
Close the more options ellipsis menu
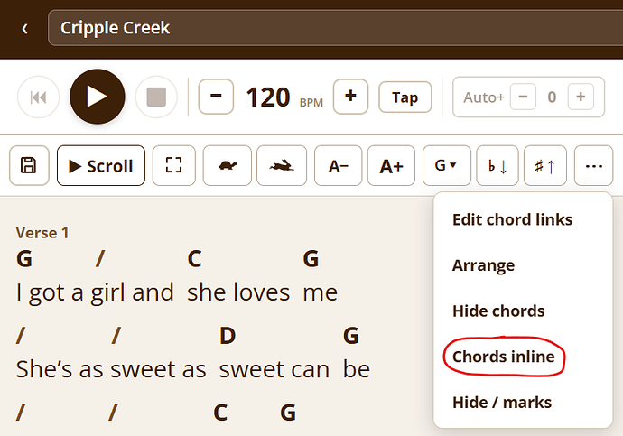click(593, 165)
